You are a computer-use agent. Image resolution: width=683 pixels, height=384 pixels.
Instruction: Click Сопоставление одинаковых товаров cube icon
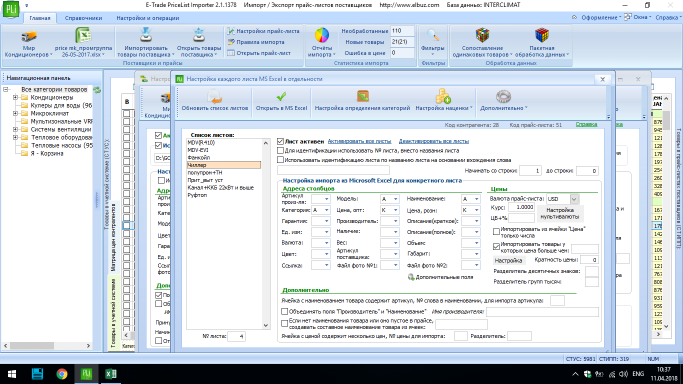[x=482, y=35]
